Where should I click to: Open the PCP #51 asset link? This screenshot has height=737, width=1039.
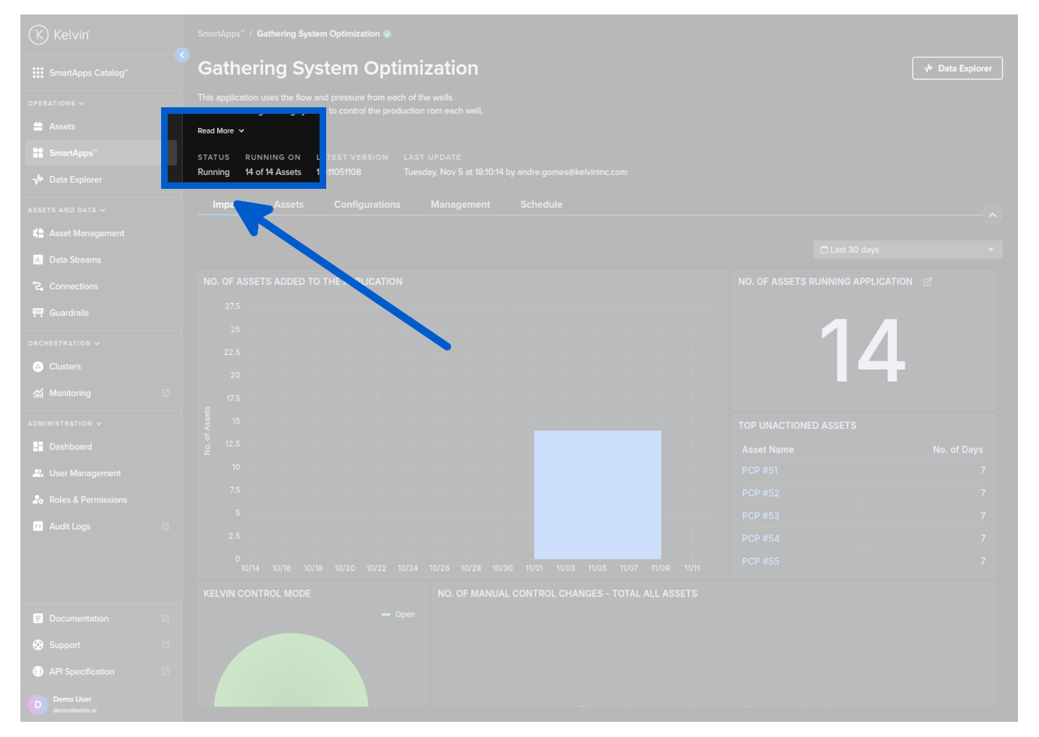[x=760, y=470]
